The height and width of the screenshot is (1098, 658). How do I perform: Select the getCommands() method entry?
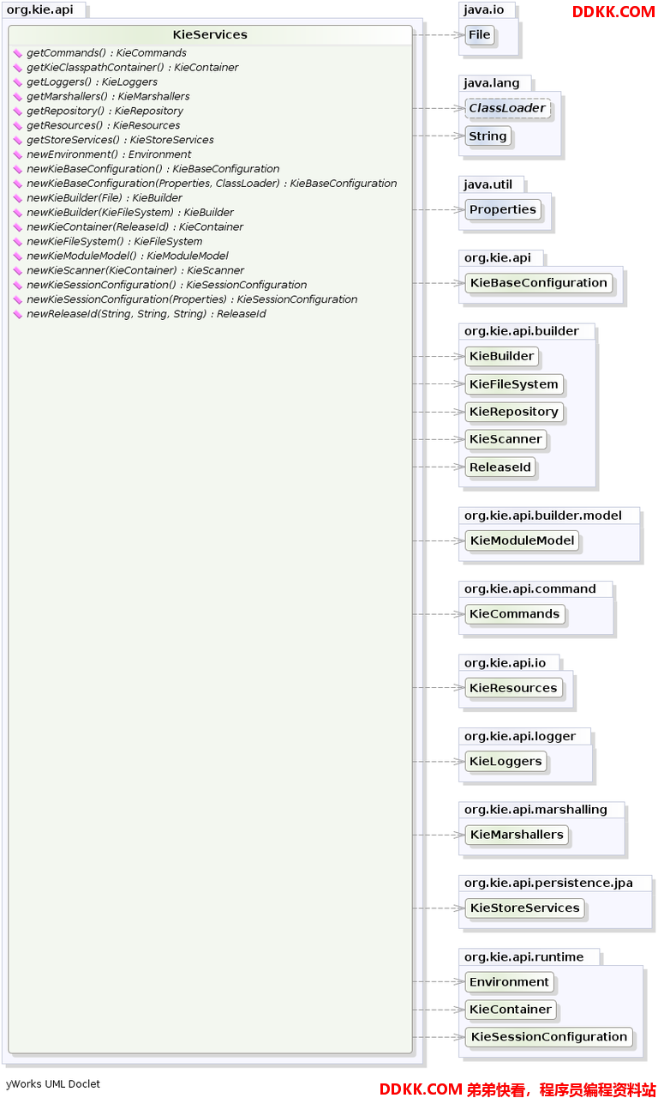[x=106, y=53]
